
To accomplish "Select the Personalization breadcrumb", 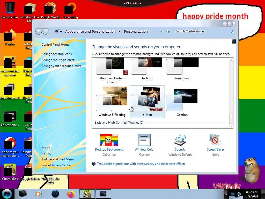I will pos(136,31).
